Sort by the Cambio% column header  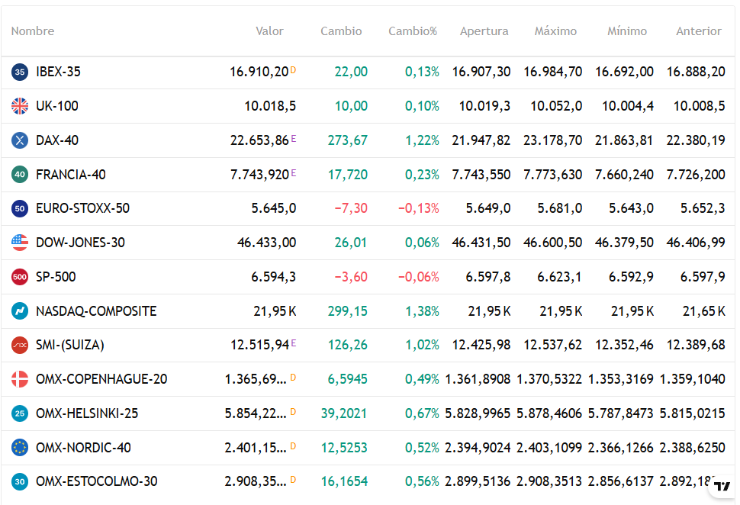[x=413, y=31]
